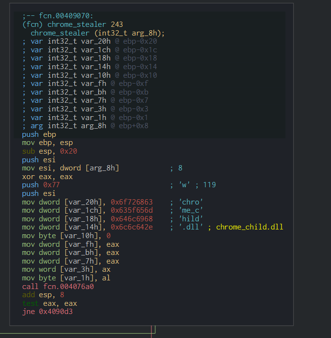Click the var_fh declaration line
The width and height of the screenshot is (331, 338).
[x=85, y=84]
